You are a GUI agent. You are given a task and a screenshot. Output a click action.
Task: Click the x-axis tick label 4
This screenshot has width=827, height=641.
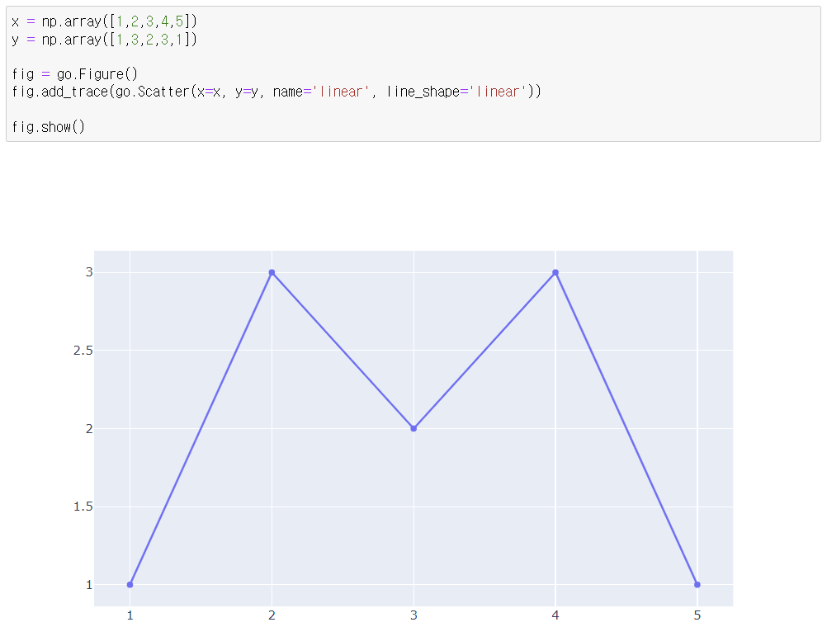point(555,615)
